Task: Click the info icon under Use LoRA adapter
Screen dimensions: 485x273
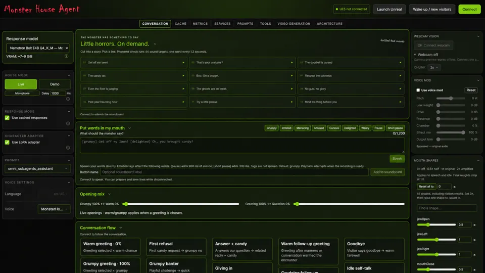Action: (x=68, y=148)
